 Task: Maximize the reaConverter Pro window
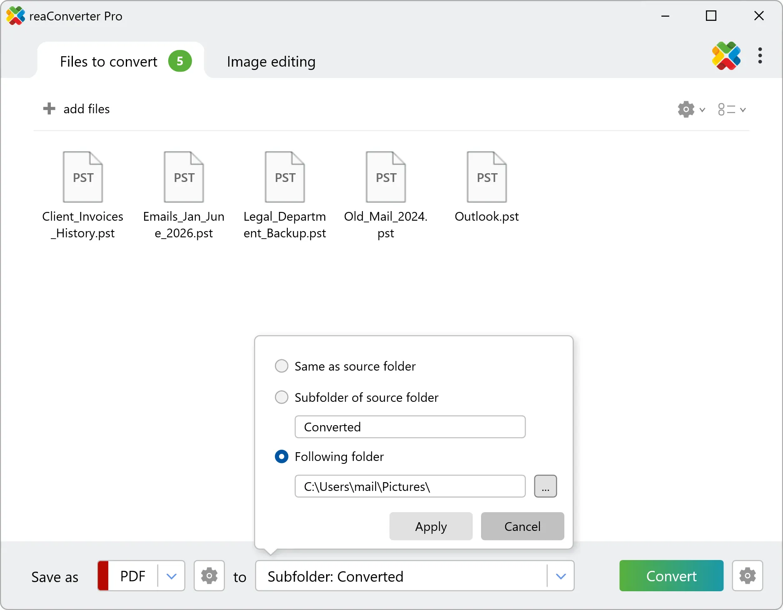click(x=711, y=16)
